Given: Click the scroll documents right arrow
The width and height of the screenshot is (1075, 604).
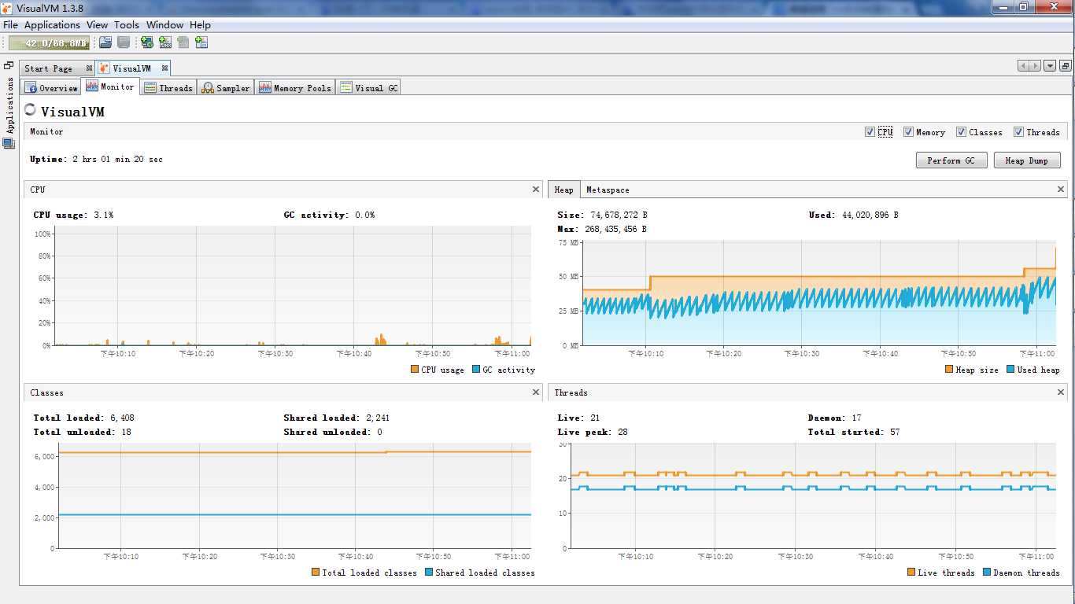Looking at the screenshot, I should 1035,66.
